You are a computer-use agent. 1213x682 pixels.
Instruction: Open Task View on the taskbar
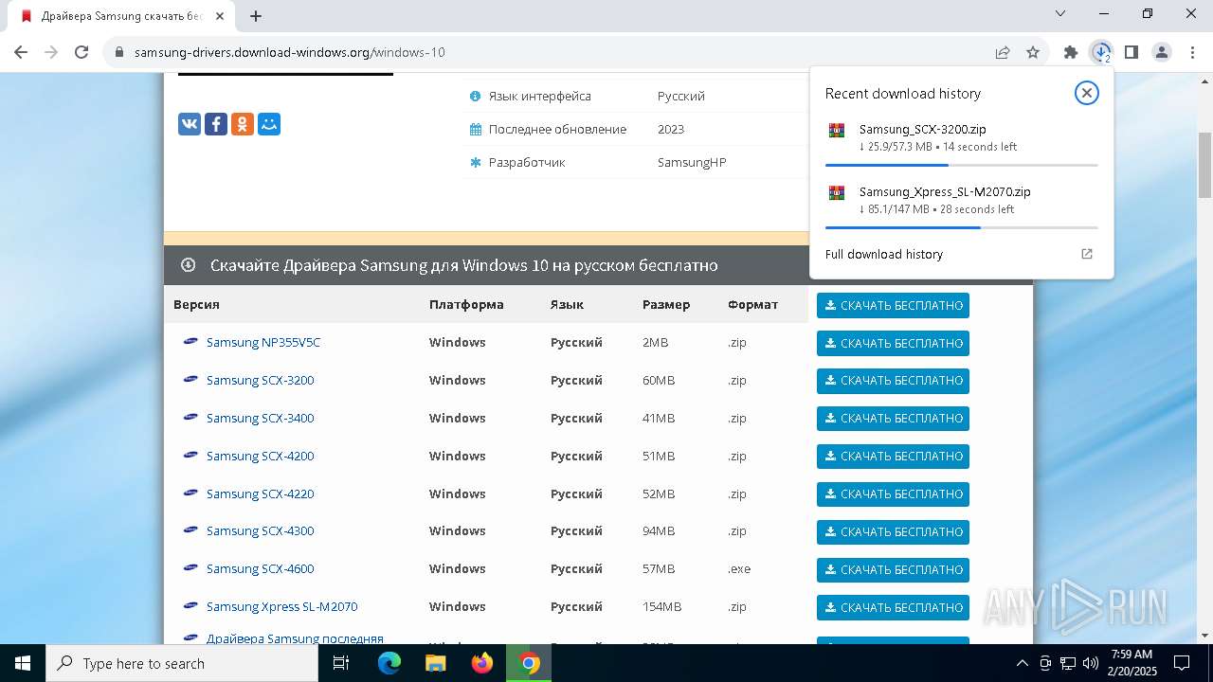click(x=341, y=663)
